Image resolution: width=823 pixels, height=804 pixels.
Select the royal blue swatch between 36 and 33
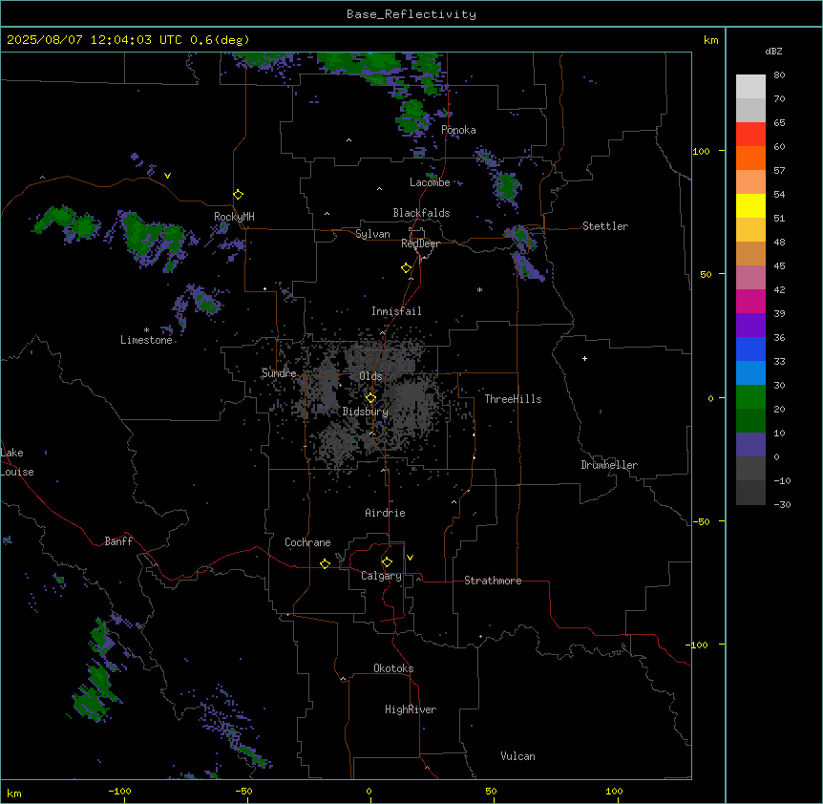tap(750, 349)
